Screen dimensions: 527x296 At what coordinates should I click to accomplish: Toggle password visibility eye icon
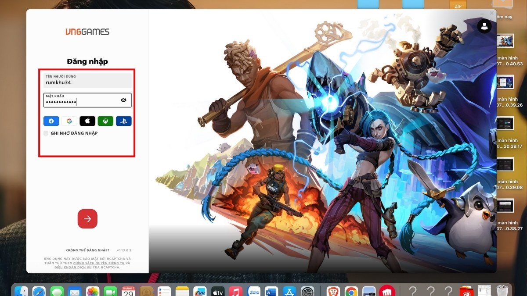tap(124, 100)
